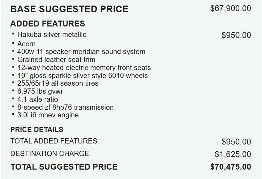The image size is (262, 179).
Task: Select the 19" gloss sparkle silver wheels item
Action: 83,76
